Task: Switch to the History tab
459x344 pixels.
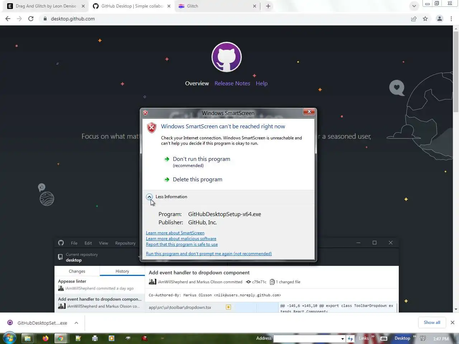Action: click(122, 271)
